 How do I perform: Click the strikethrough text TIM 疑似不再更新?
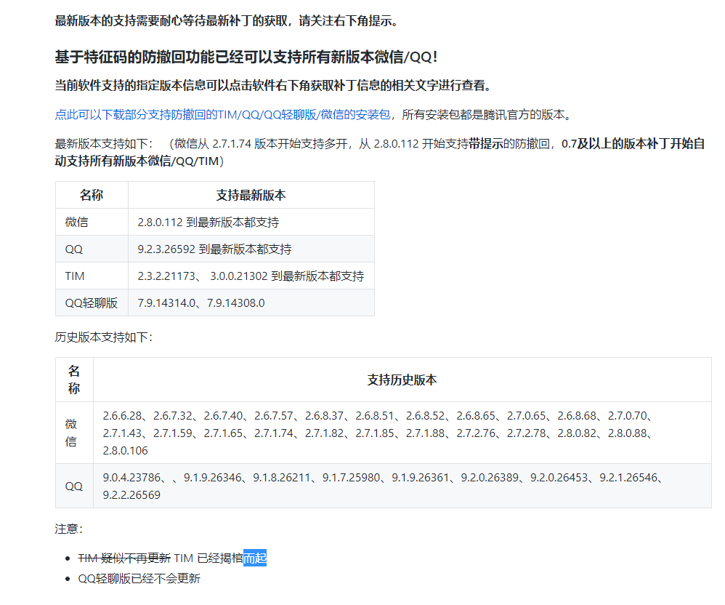click(x=124, y=558)
